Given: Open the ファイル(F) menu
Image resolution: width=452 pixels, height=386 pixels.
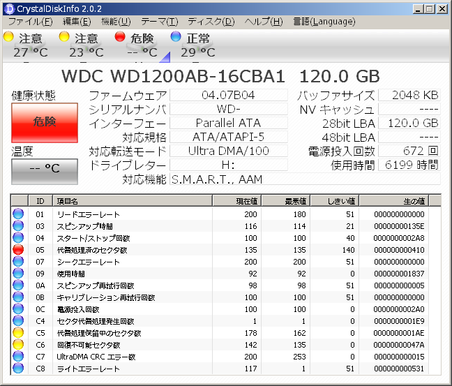Looking at the screenshot, I should point(30,22).
